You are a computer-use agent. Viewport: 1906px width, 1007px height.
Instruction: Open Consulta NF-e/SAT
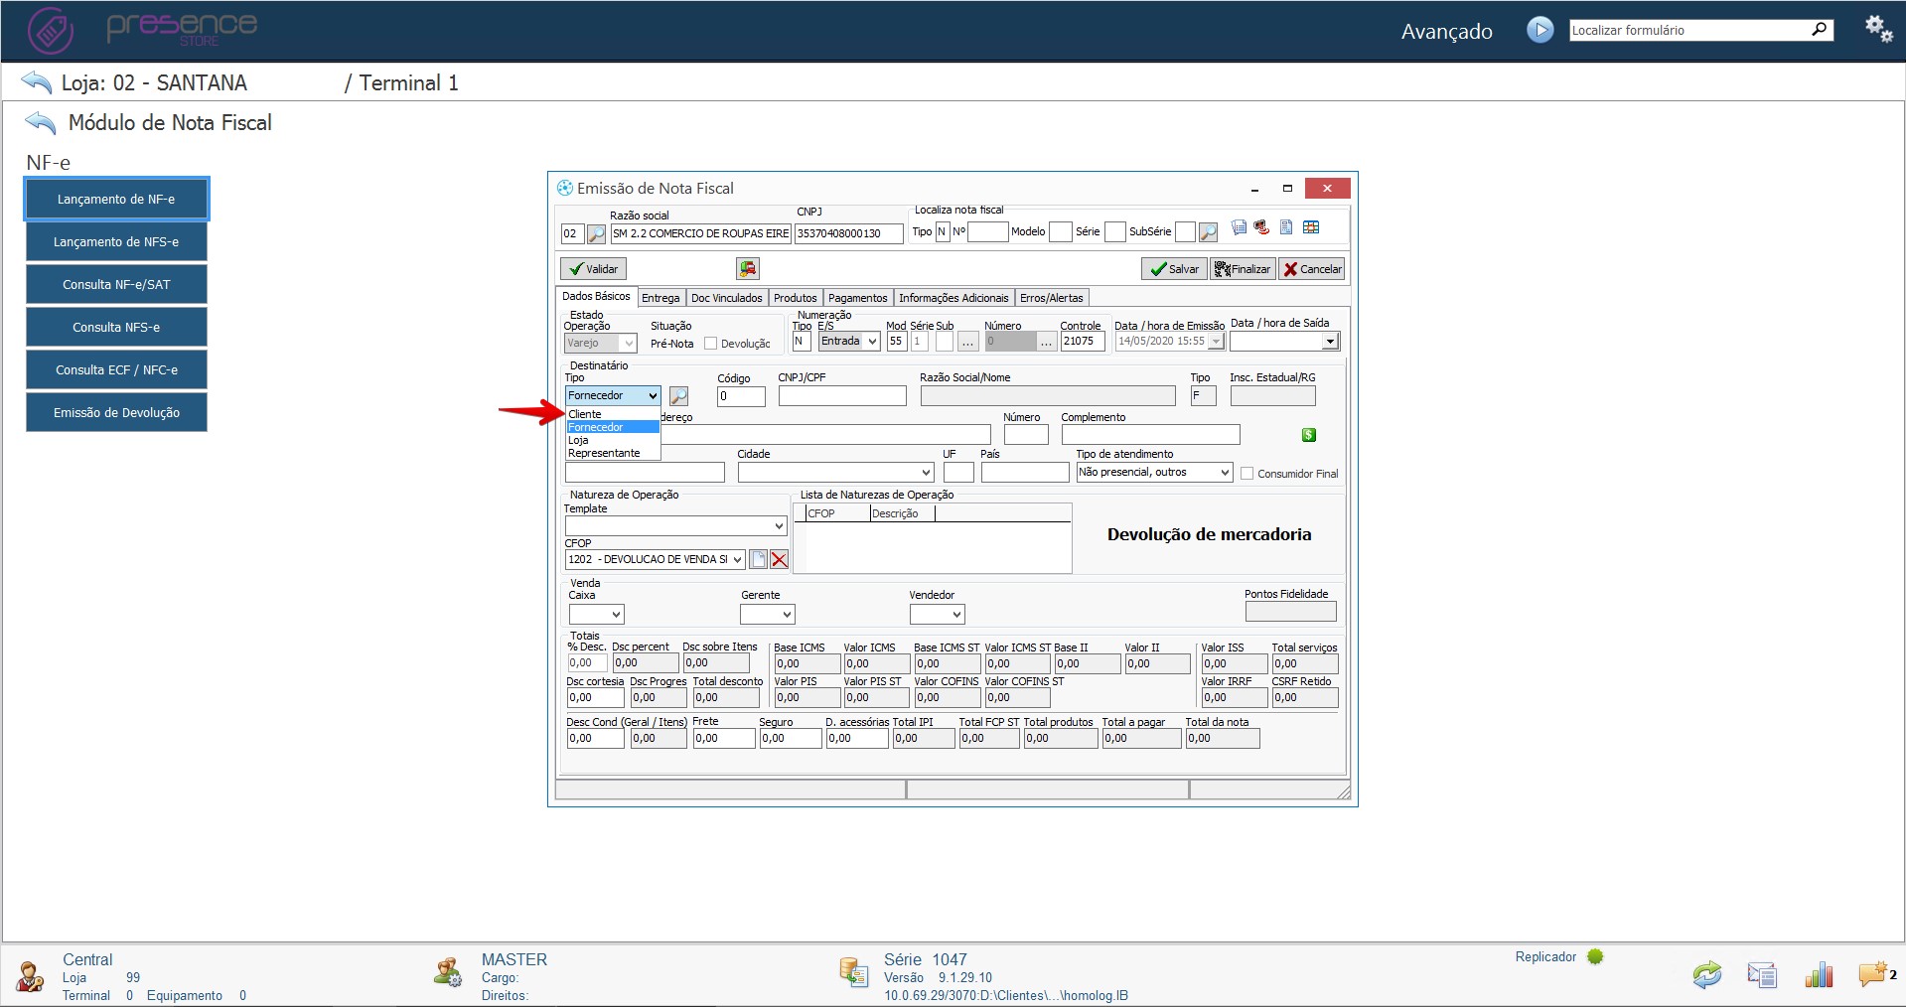click(x=116, y=285)
